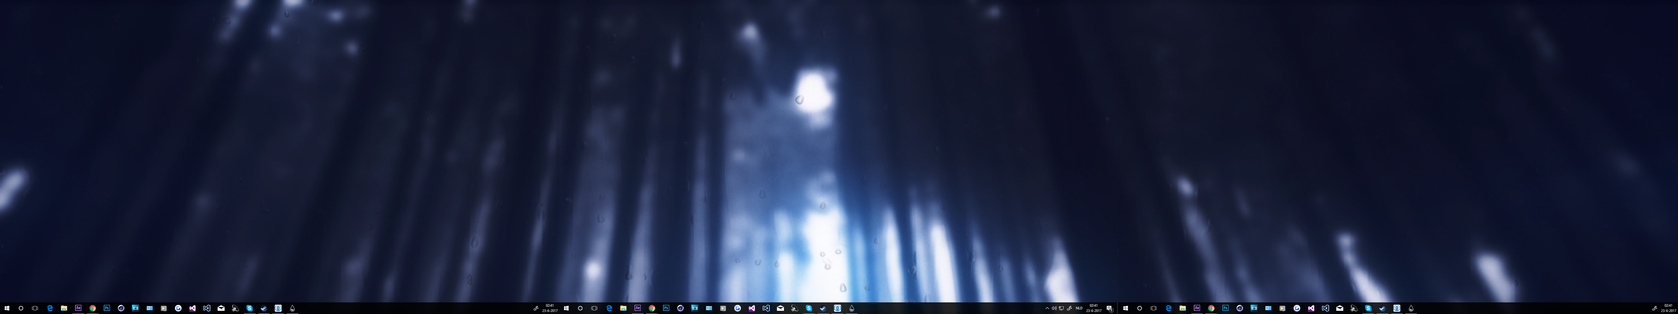Expand hidden system tray icons chevron
The width and height of the screenshot is (1678, 314).
click(x=1047, y=308)
